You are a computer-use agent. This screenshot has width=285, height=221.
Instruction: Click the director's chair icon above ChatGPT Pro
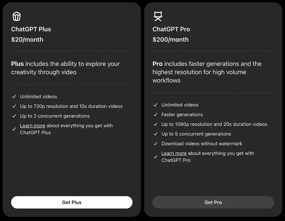click(x=158, y=16)
